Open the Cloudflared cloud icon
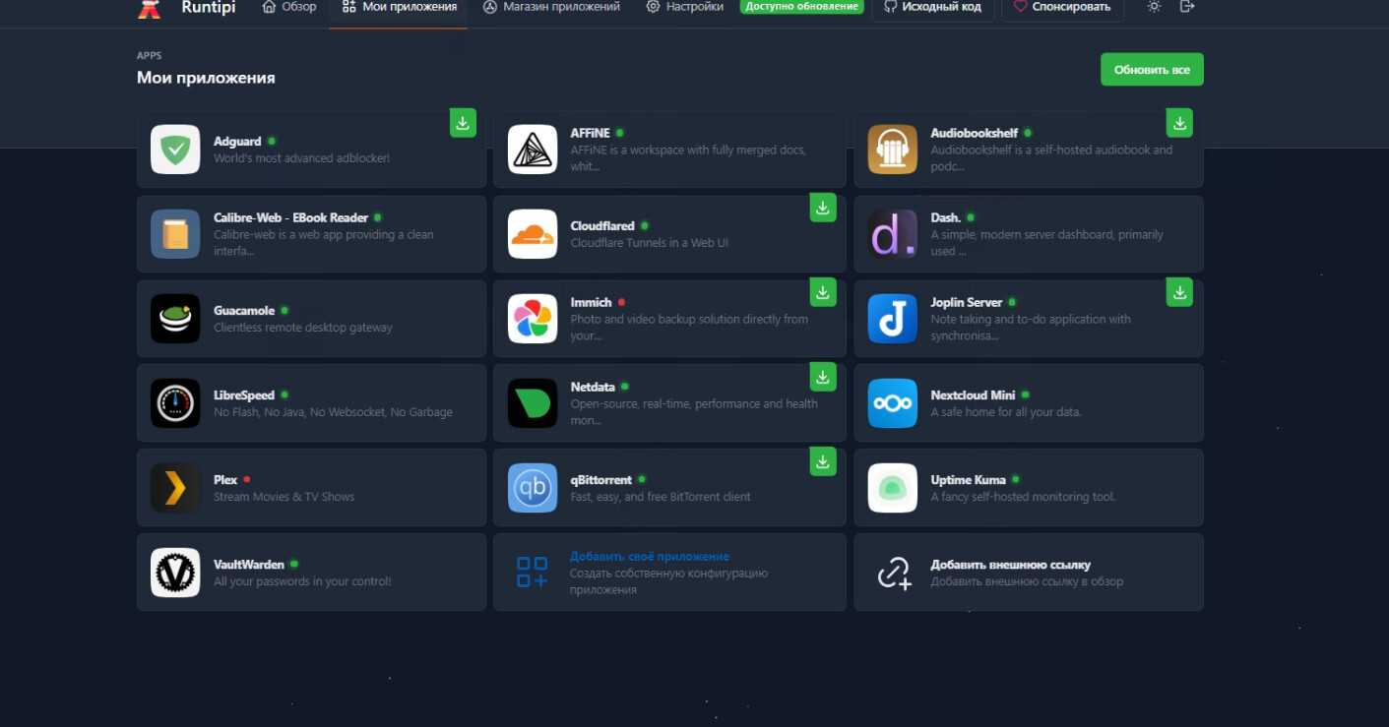This screenshot has width=1389, height=727. (533, 234)
